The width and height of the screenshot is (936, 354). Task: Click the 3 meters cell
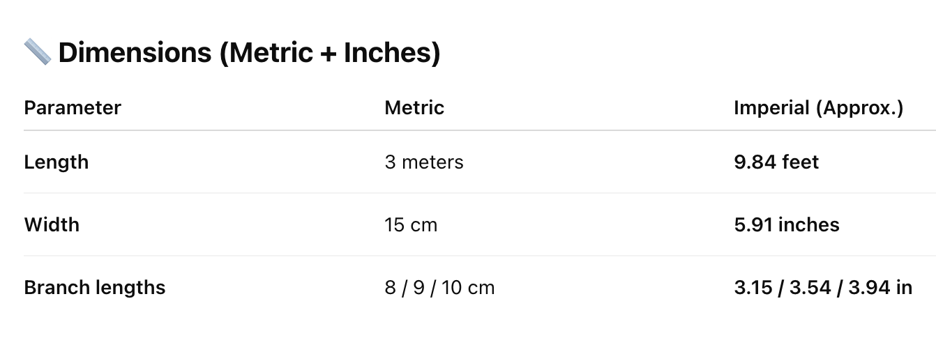point(424,162)
